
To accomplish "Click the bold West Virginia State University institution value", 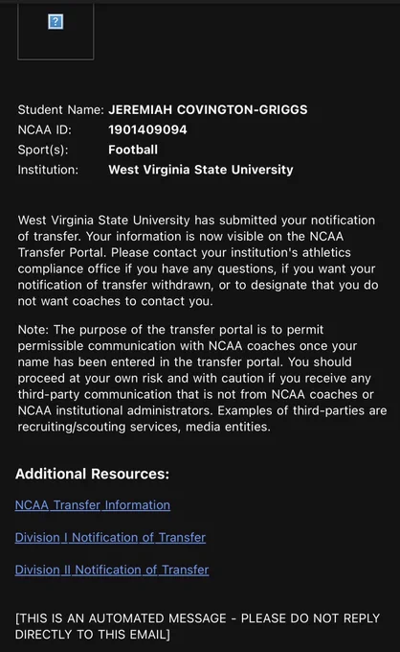I will [201, 170].
